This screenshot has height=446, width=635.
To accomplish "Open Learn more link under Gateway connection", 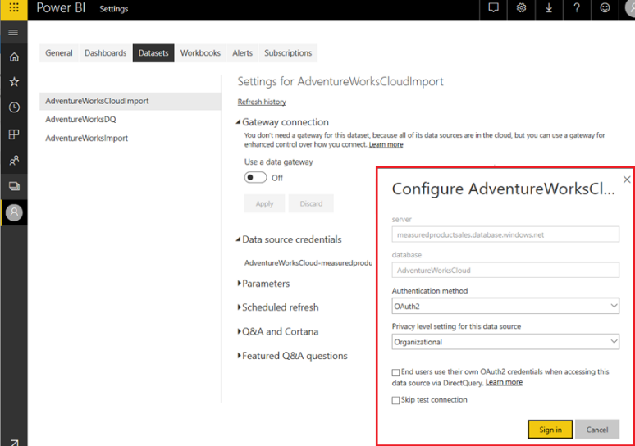I will [386, 144].
